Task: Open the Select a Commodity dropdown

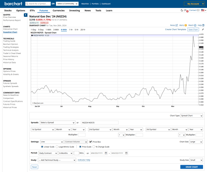Action: (x=67, y=4)
